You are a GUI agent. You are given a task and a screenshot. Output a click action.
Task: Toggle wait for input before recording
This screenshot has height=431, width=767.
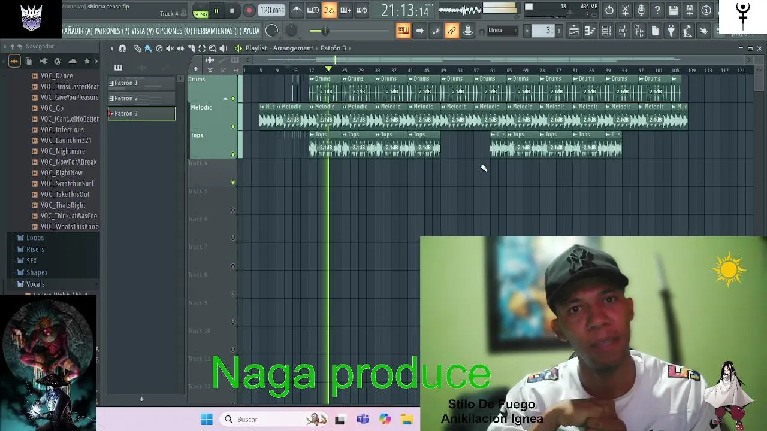coord(313,10)
